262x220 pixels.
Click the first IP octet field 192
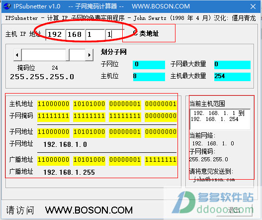[x=55, y=35]
